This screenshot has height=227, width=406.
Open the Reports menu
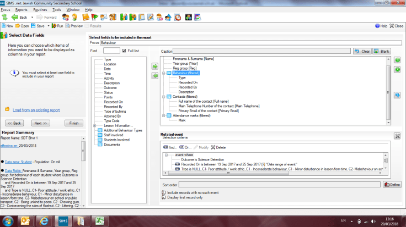(22, 10)
